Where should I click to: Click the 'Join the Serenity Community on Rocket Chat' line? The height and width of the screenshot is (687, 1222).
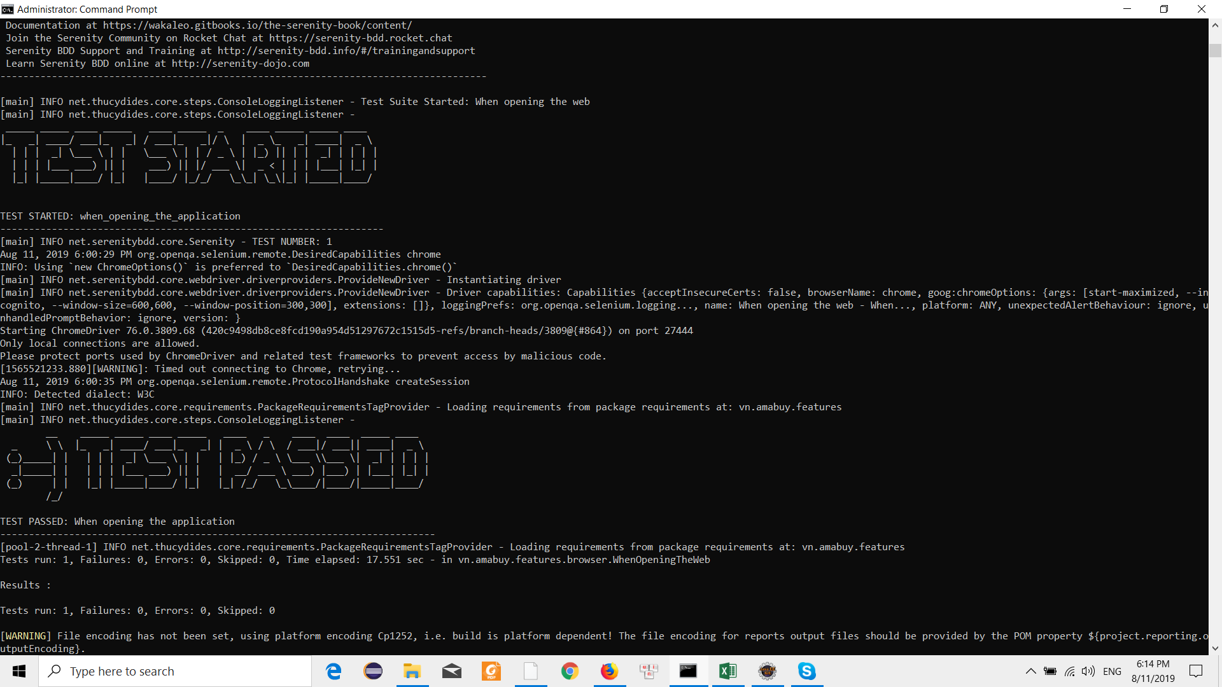229,38
